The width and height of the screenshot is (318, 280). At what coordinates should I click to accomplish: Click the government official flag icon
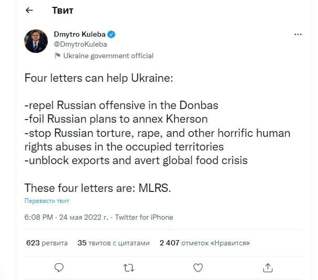pyautogui.click(x=57, y=56)
